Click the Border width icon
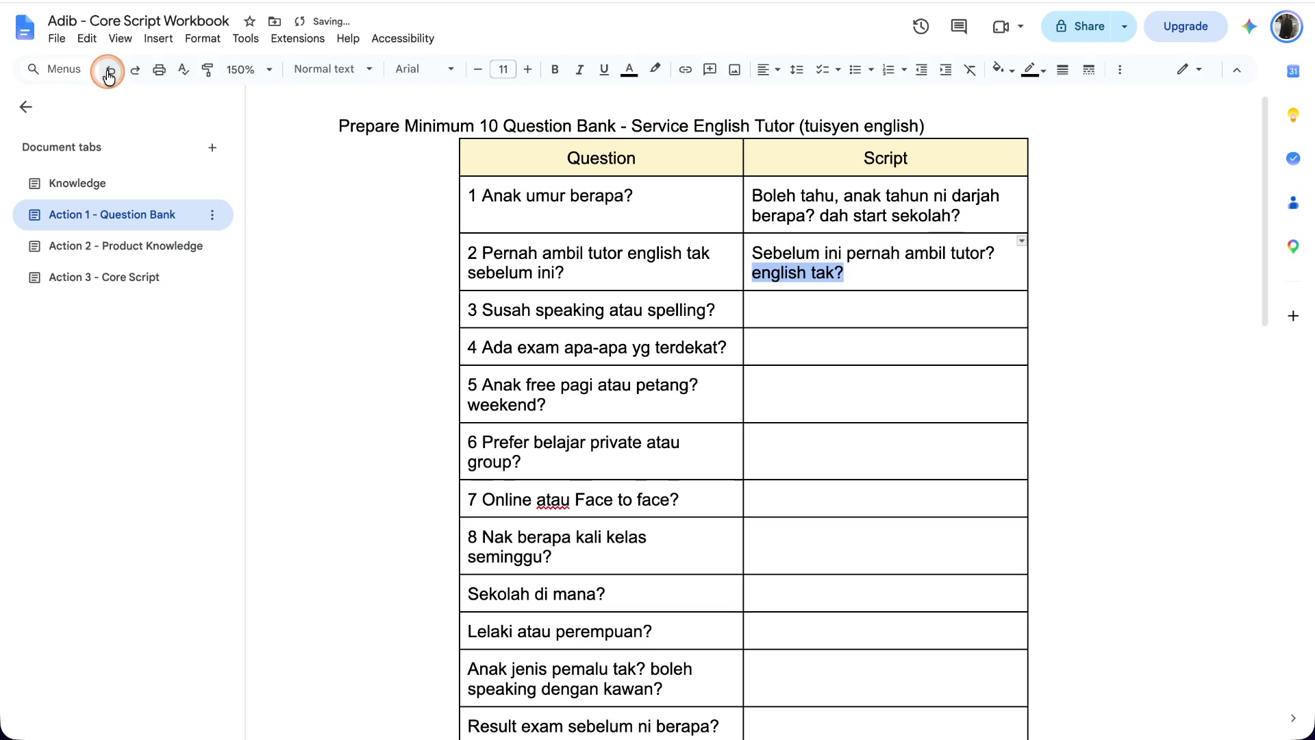This screenshot has height=740, width=1315. pos(1062,70)
